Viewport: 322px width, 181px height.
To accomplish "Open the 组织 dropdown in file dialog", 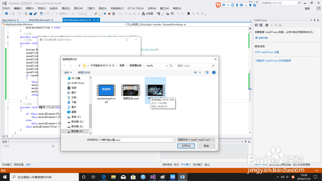I will click(68, 72).
